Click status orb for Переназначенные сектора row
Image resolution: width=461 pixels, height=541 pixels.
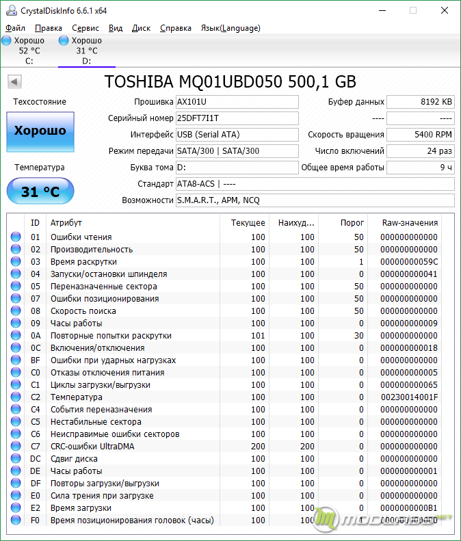pyautogui.click(x=16, y=287)
